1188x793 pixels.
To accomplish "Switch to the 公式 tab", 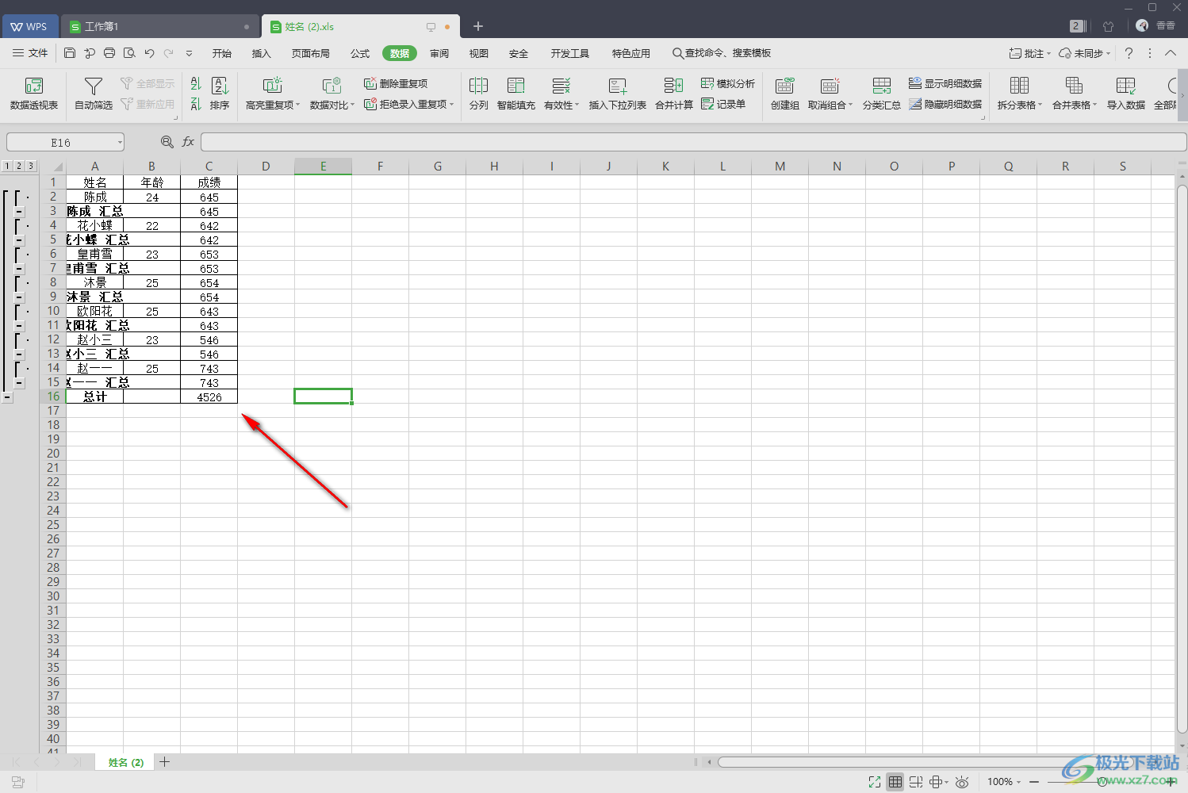I will click(360, 53).
